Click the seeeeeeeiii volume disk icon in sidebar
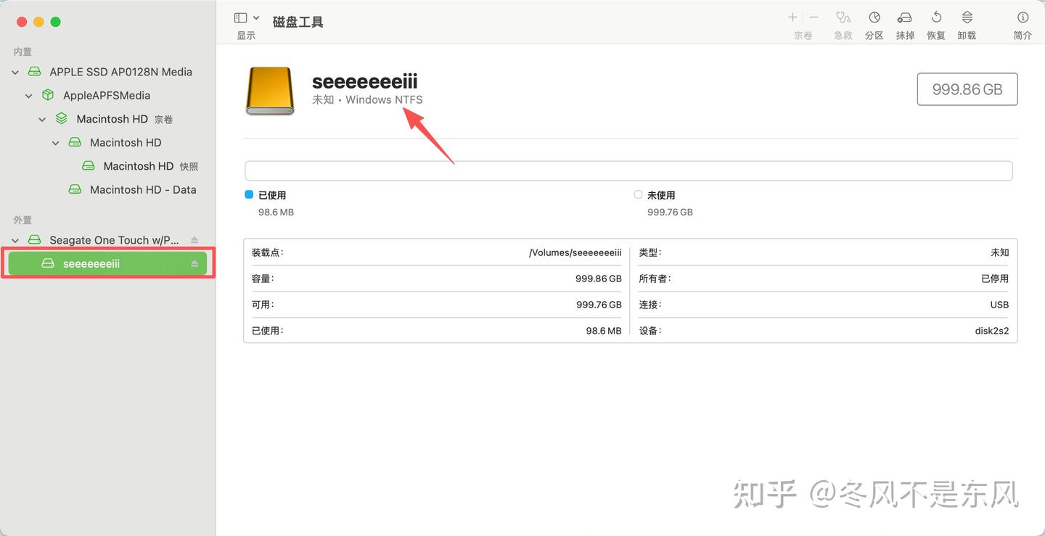 pyautogui.click(x=48, y=264)
